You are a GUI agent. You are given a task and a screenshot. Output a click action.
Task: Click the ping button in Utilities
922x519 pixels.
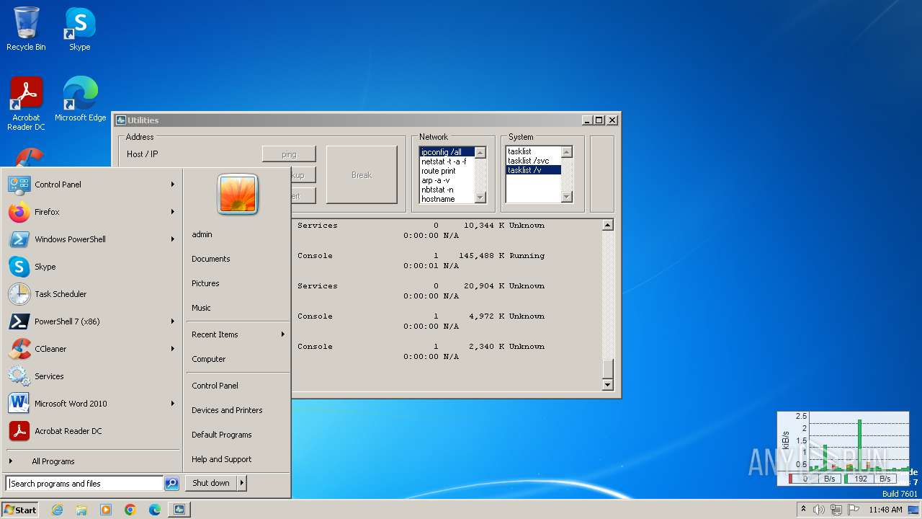289,154
